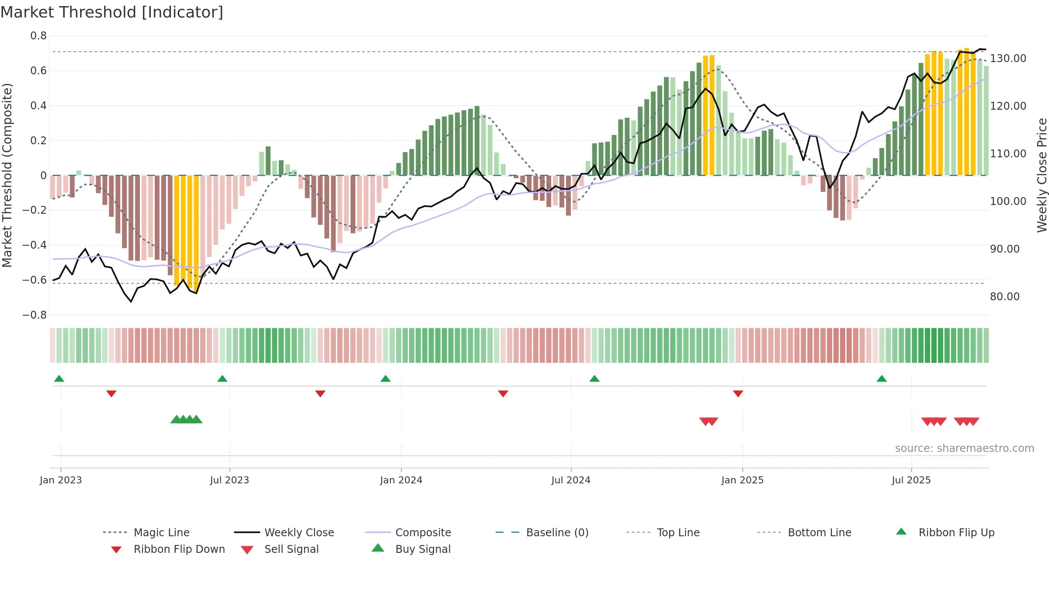Click the Jul 2025 x-axis label

(x=911, y=480)
